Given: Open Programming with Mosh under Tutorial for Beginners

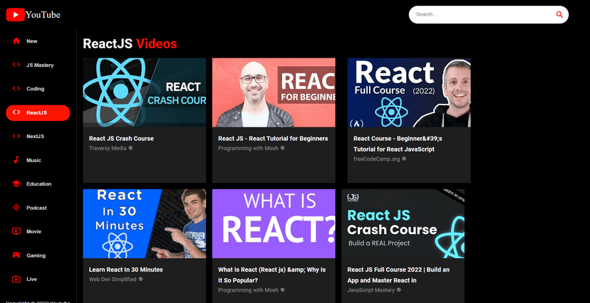Looking at the screenshot, I should pyautogui.click(x=249, y=149).
